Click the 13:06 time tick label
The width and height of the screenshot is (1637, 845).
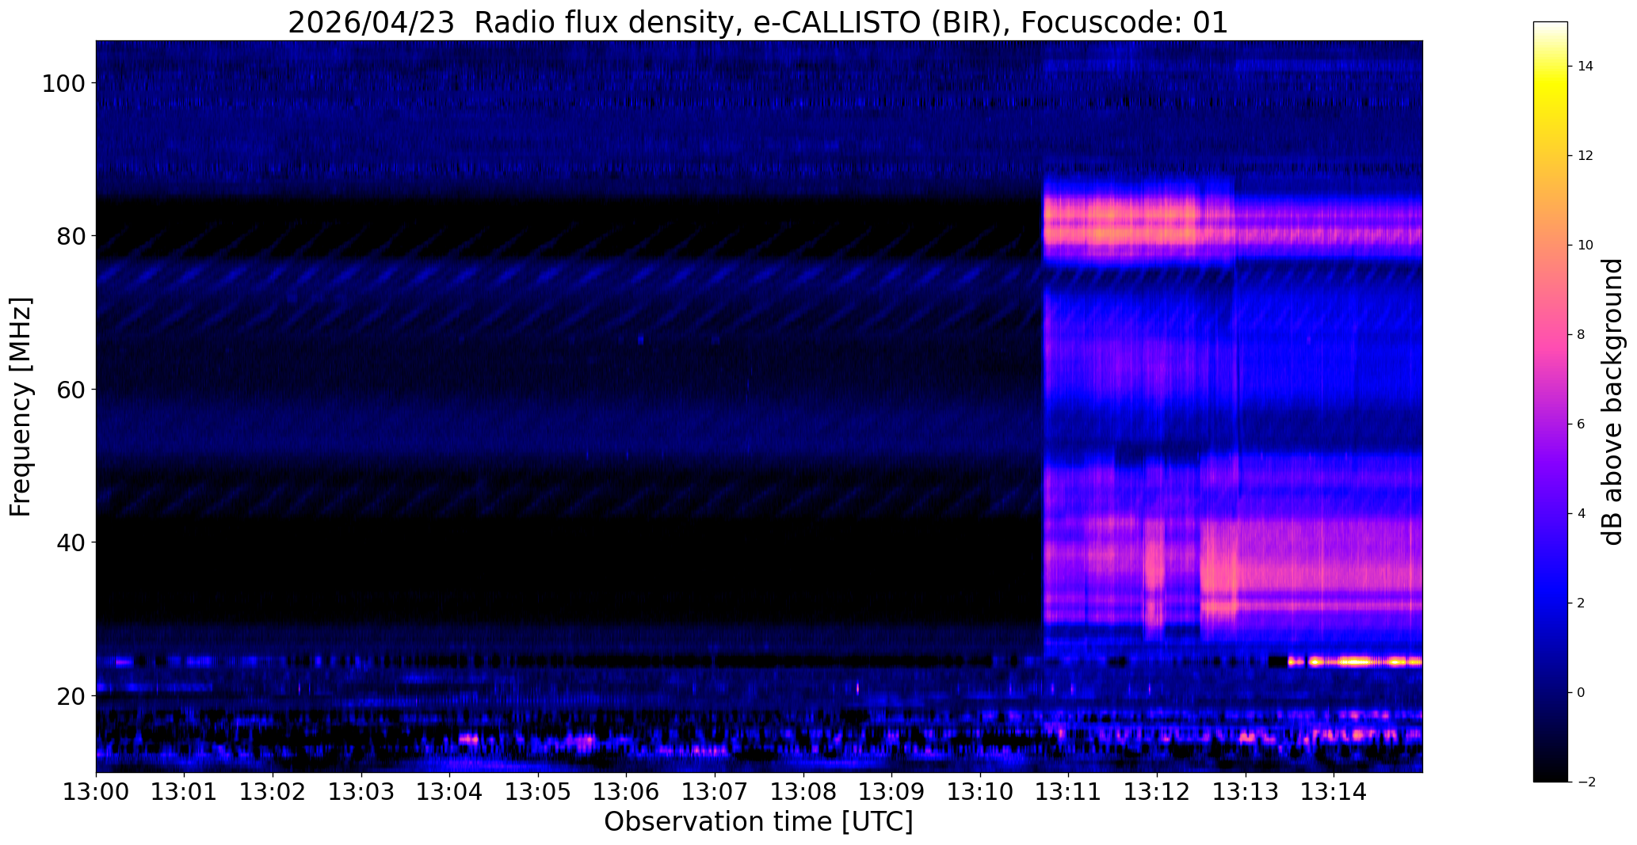626,791
